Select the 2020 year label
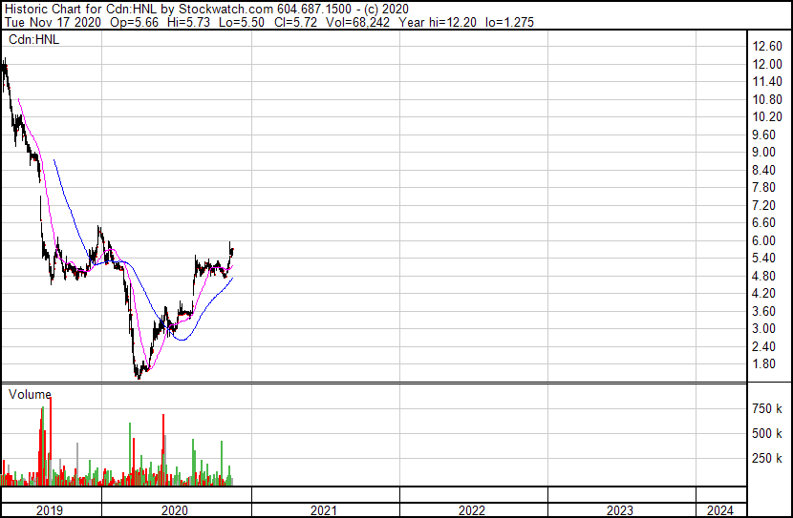This screenshot has width=793, height=518. [x=175, y=510]
